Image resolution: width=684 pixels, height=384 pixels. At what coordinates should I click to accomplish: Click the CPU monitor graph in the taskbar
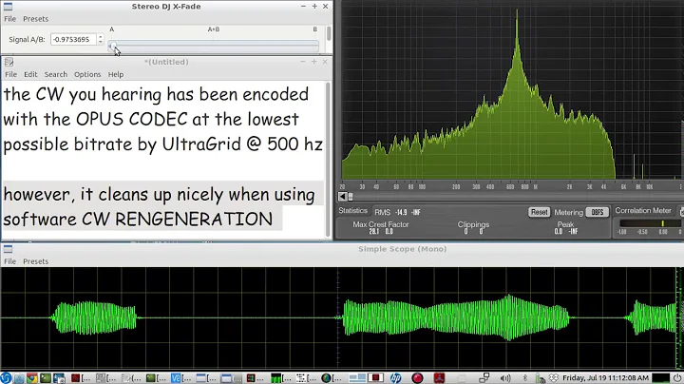coord(661,378)
